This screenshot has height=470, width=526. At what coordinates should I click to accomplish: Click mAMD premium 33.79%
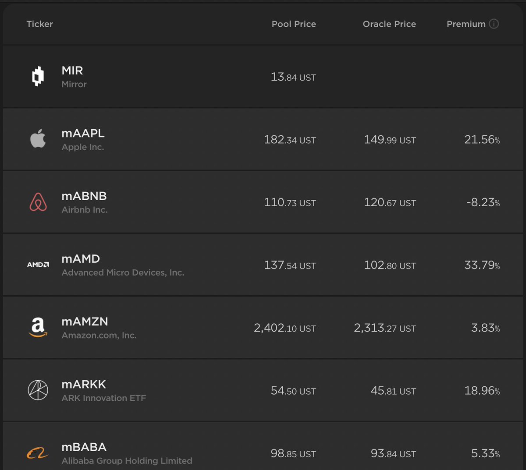coord(482,265)
